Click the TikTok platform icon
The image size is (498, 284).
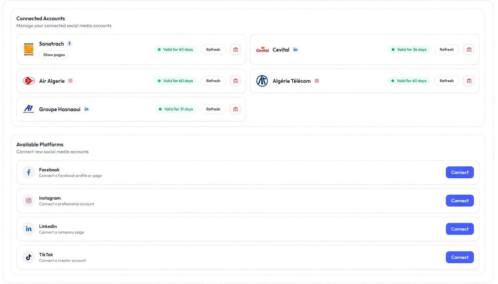pos(29,257)
